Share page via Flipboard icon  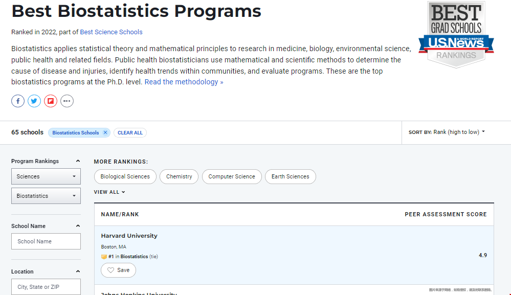tap(51, 101)
